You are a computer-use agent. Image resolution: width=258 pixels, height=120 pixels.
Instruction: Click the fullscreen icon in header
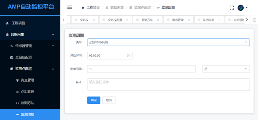[232, 7]
